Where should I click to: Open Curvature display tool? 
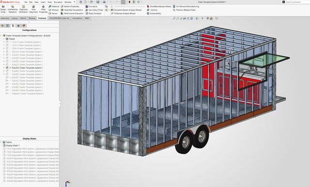click(92, 6)
